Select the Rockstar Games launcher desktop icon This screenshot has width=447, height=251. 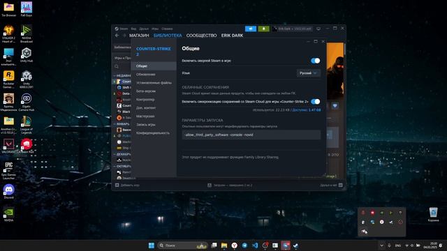pos(8,79)
